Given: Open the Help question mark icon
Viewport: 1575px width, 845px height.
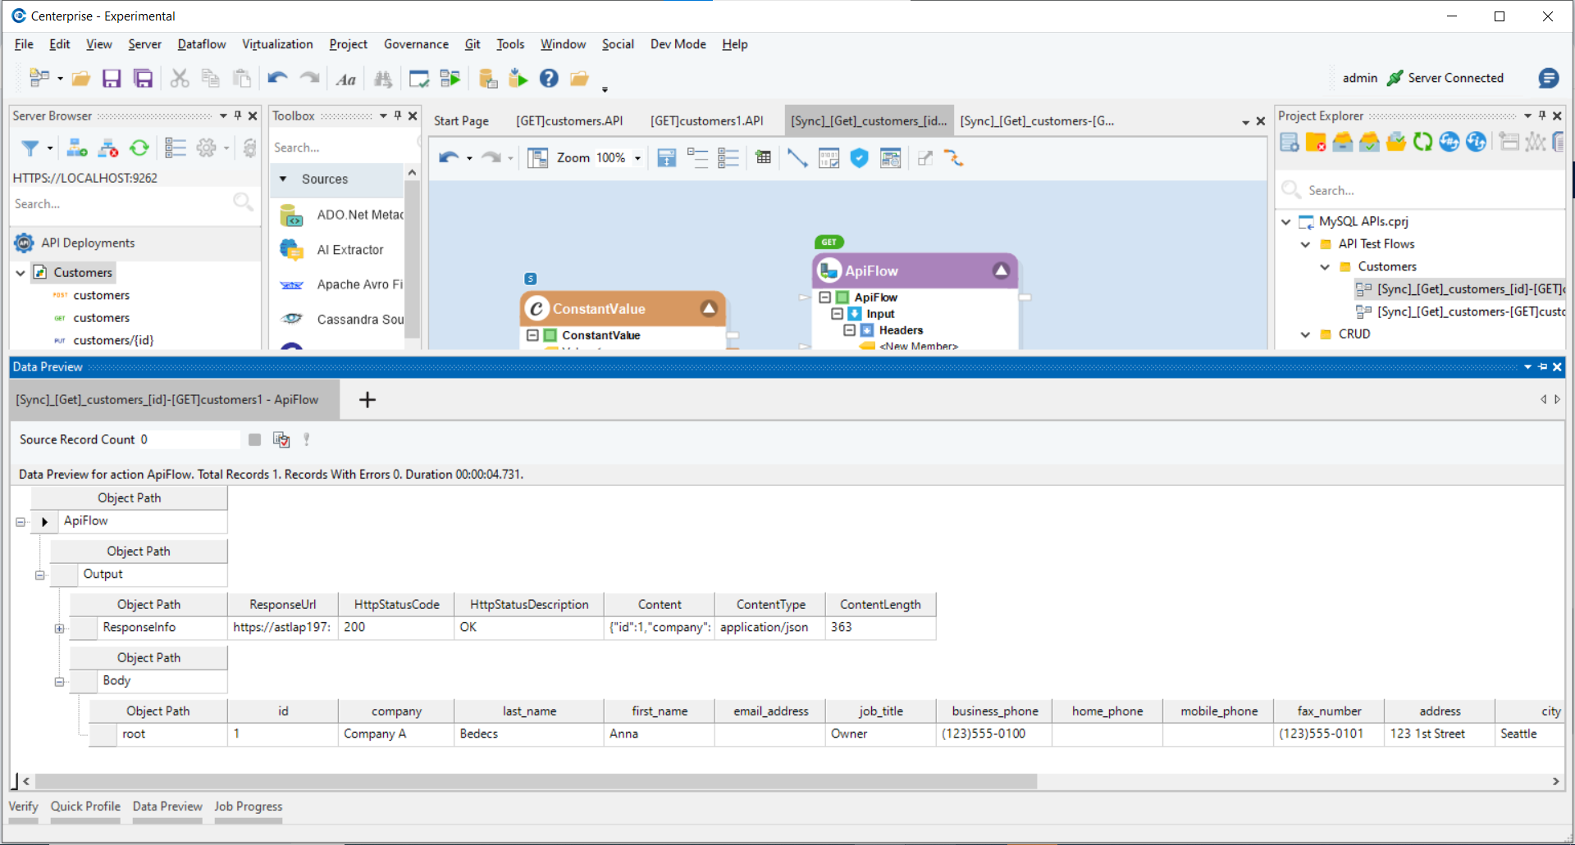Looking at the screenshot, I should pyautogui.click(x=549, y=79).
